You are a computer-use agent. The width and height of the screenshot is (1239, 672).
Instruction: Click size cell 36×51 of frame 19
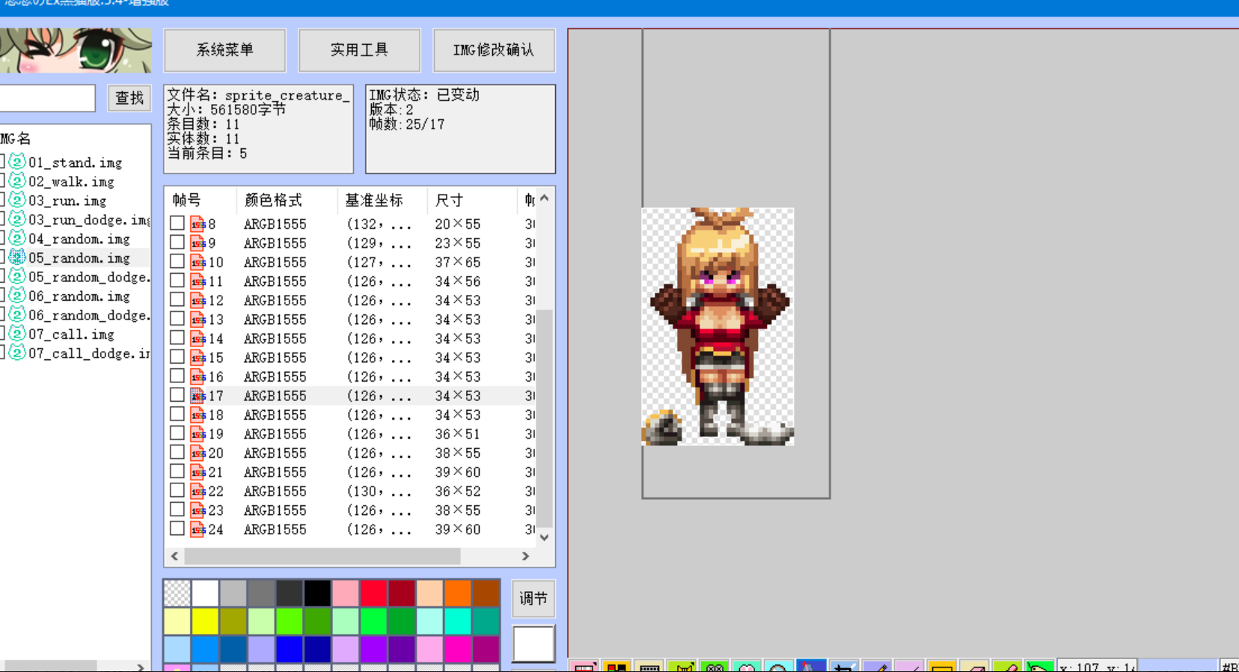point(458,434)
